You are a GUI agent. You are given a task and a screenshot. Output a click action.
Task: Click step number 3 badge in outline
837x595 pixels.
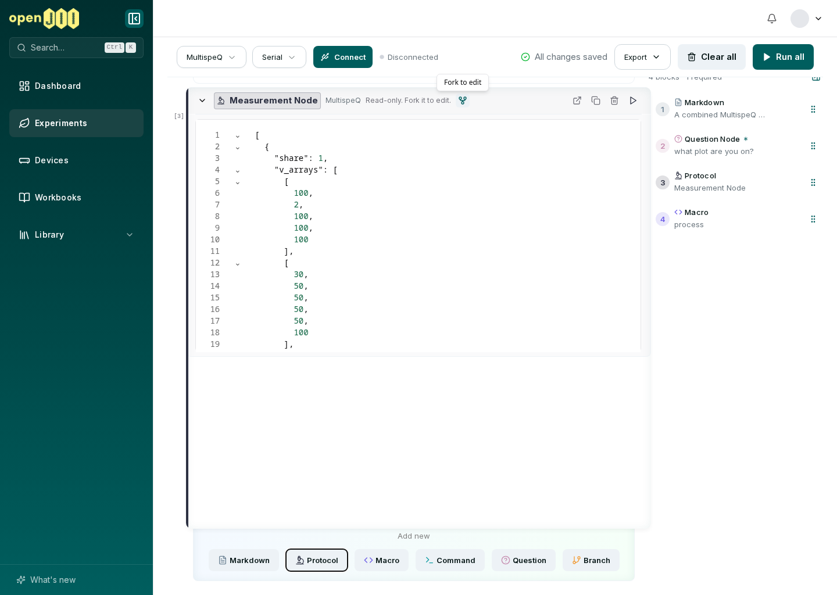point(663,182)
